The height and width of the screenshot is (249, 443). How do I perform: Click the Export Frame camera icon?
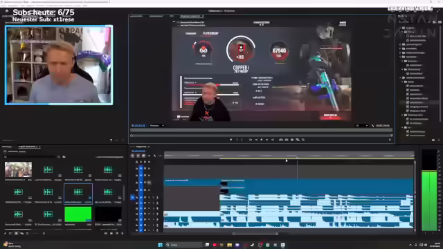[x=292, y=140]
